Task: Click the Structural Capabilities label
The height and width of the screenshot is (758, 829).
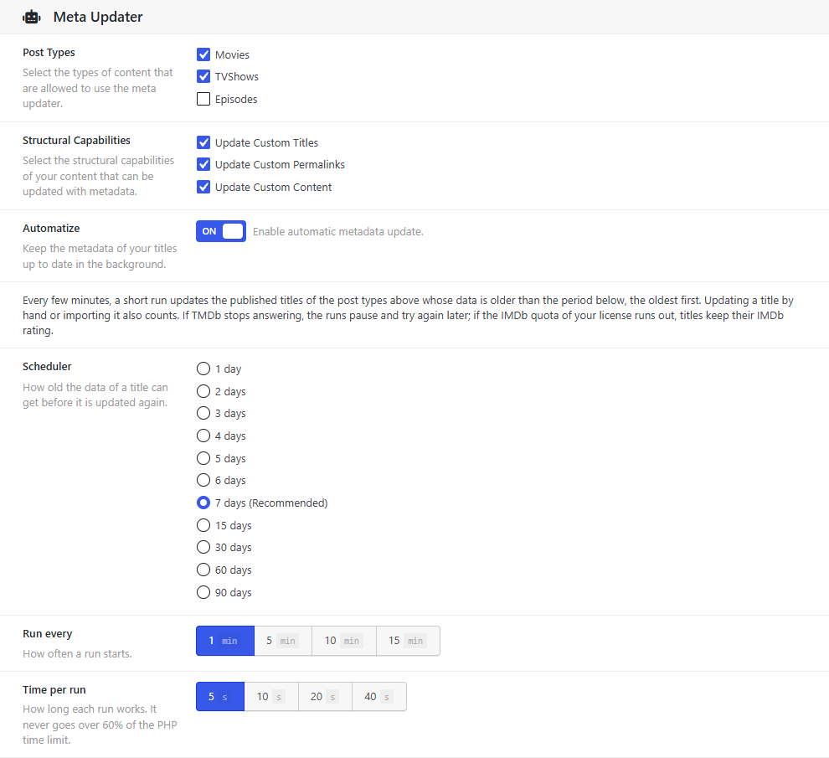Action: coord(76,140)
